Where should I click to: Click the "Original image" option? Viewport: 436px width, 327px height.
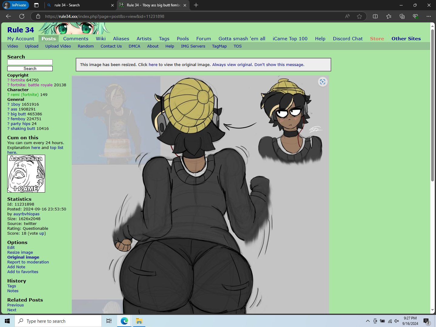[23, 257]
